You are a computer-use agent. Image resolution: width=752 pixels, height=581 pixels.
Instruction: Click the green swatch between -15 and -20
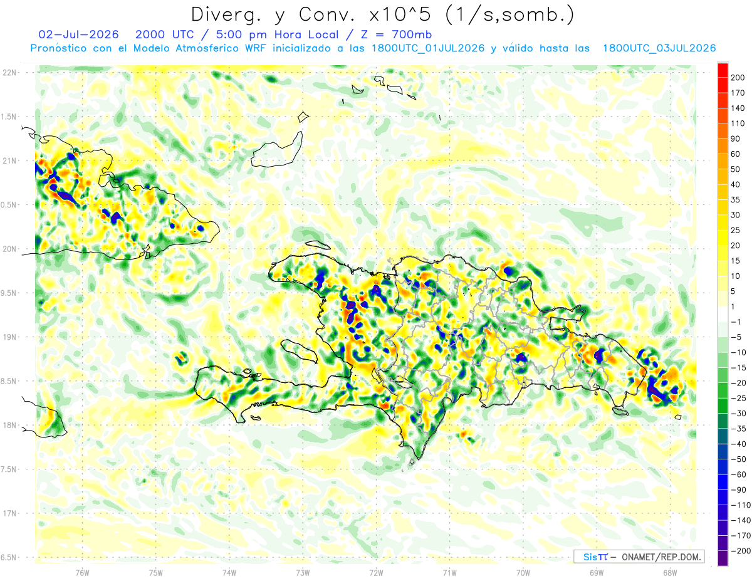pos(723,375)
